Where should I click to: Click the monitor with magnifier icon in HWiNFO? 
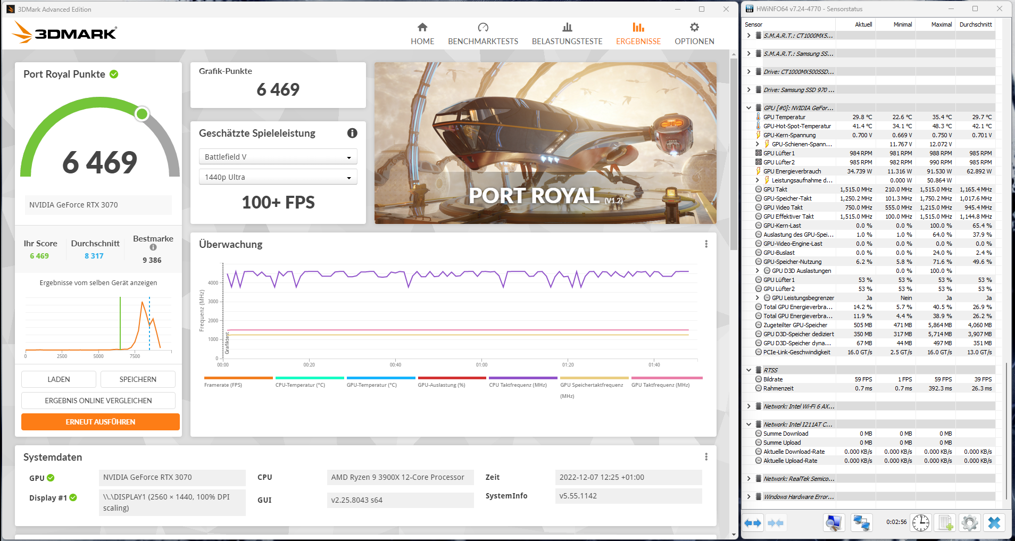click(x=834, y=523)
